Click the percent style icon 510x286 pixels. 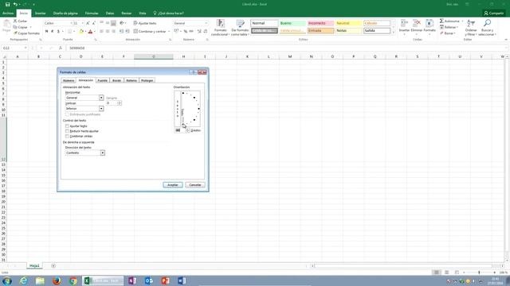[x=186, y=32]
